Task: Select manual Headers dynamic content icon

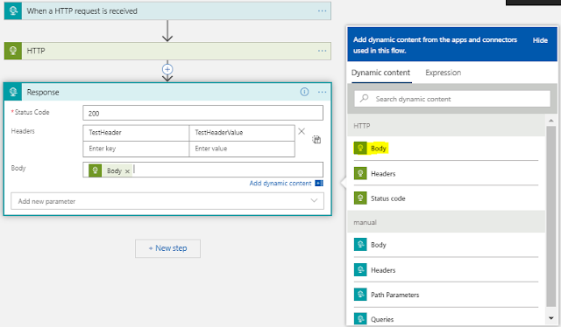Action: tap(360, 270)
